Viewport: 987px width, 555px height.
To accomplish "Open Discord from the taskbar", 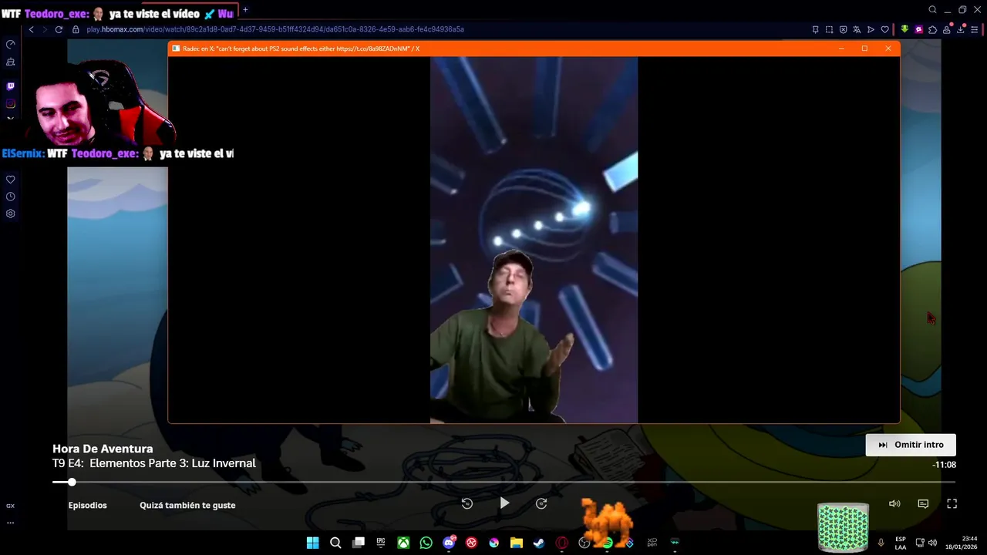I will pos(449,543).
